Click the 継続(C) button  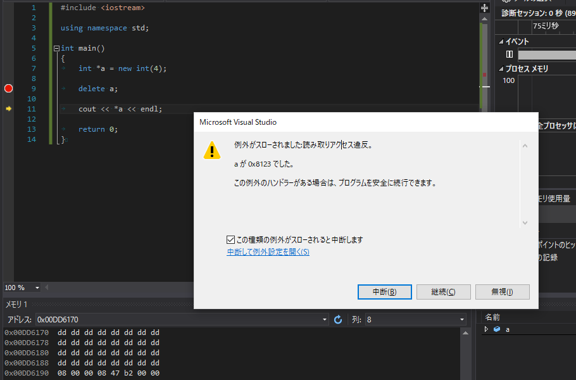pos(443,292)
